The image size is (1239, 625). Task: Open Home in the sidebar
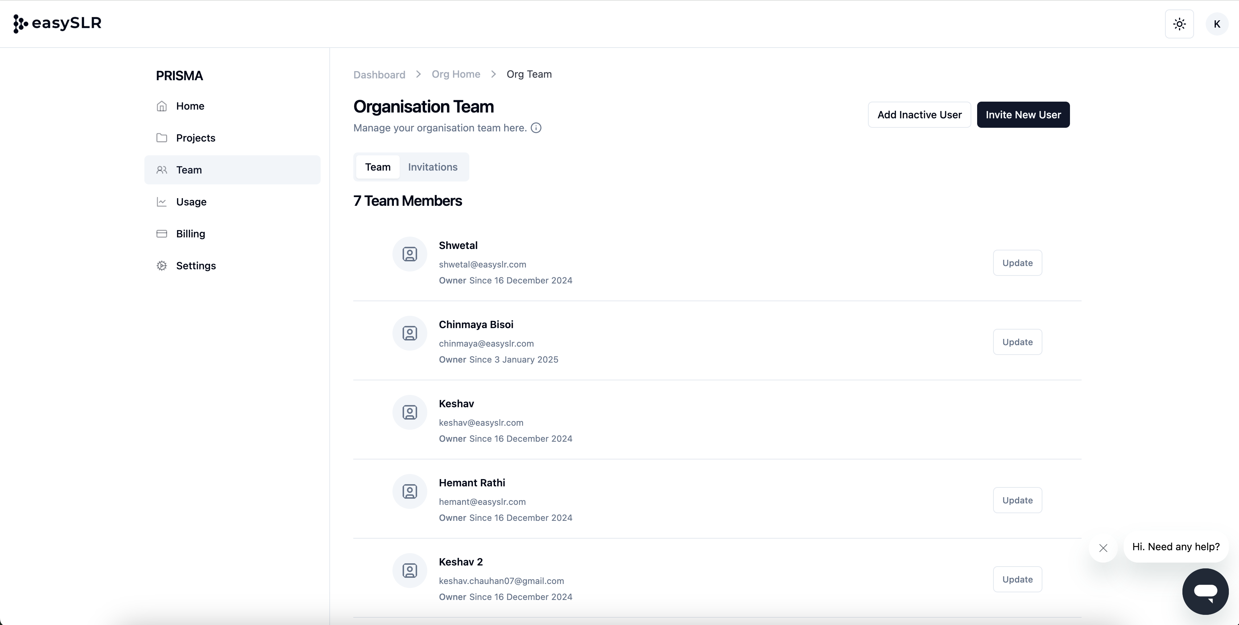click(x=232, y=106)
